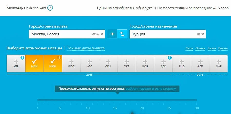Add СЕН month to selection
The height and width of the screenshot is (114, 231).
coord(108,64)
